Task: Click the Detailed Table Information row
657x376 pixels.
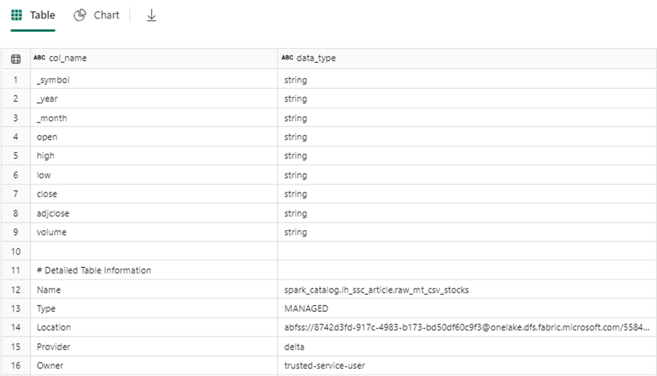Action: coord(94,270)
